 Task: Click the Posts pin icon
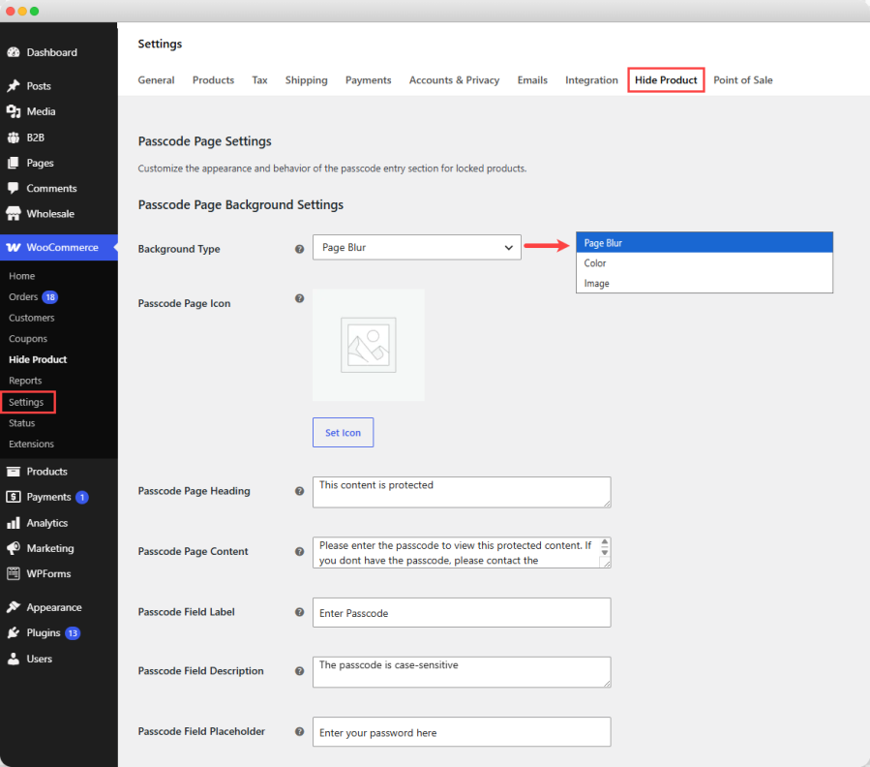[x=14, y=86]
